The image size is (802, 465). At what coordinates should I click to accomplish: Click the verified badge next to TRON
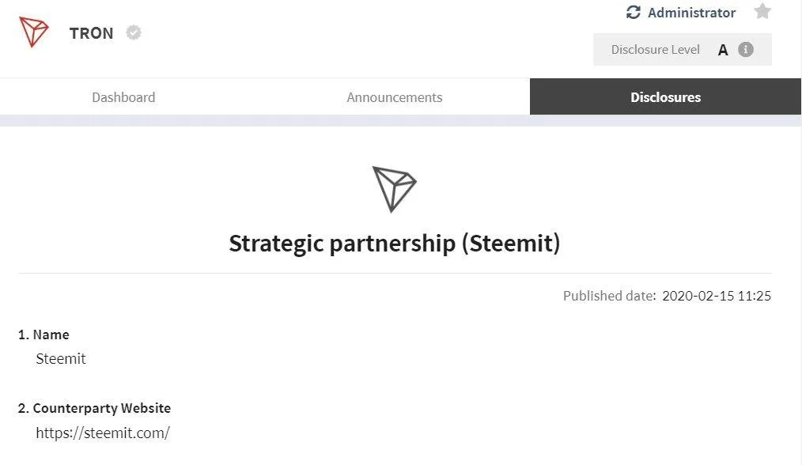tap(134, 32)
